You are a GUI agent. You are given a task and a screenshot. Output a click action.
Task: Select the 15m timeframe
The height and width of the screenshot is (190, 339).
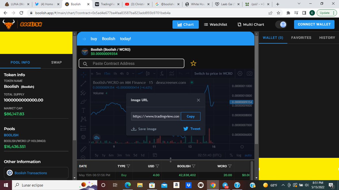tap(107, 73)
